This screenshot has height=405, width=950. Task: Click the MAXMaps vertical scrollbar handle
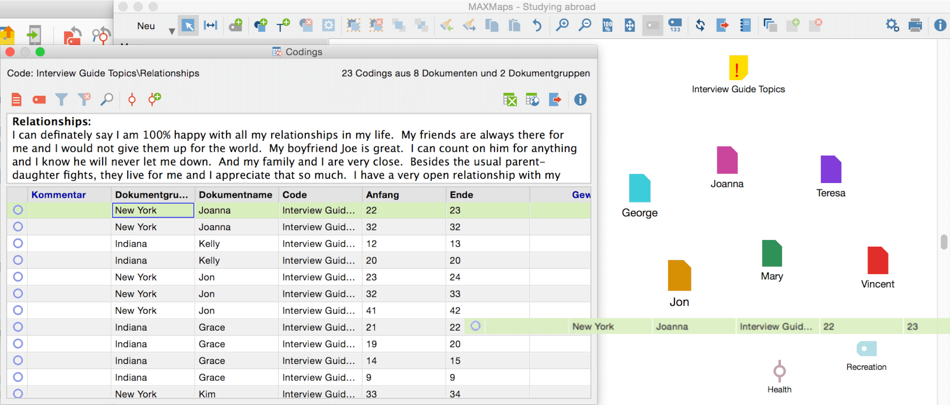pos(944,241)
